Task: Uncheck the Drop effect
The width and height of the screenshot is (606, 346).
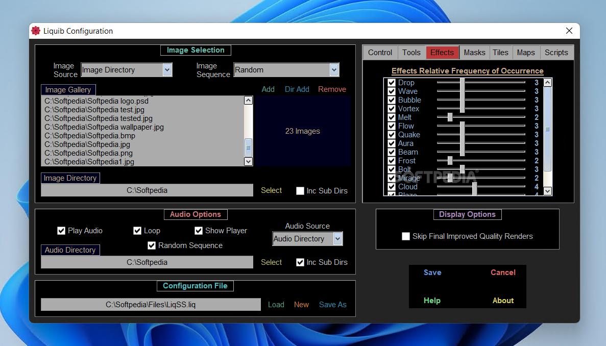Action: pos(392,83)
